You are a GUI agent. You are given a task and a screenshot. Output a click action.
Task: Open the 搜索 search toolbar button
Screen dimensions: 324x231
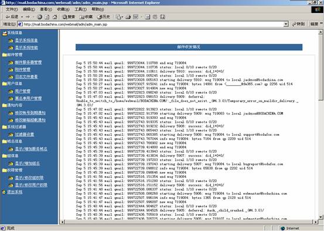click(x=69, y=17)
